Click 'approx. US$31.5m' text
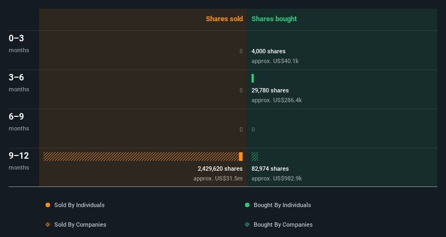The image size is (446, 237). pos(218,178)
